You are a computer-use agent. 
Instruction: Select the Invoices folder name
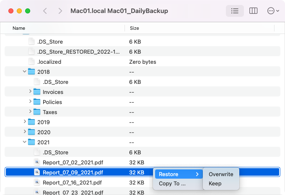pos(53,92)
